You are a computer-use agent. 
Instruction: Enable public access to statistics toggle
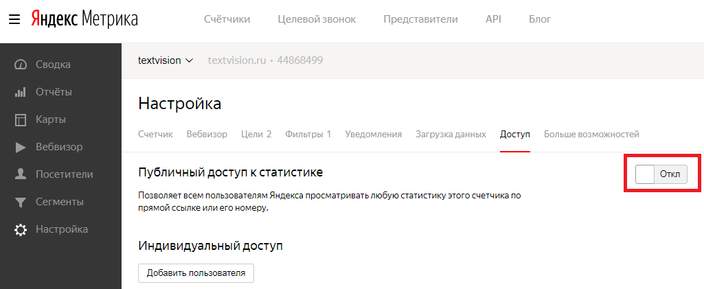(x=661, y=174)
